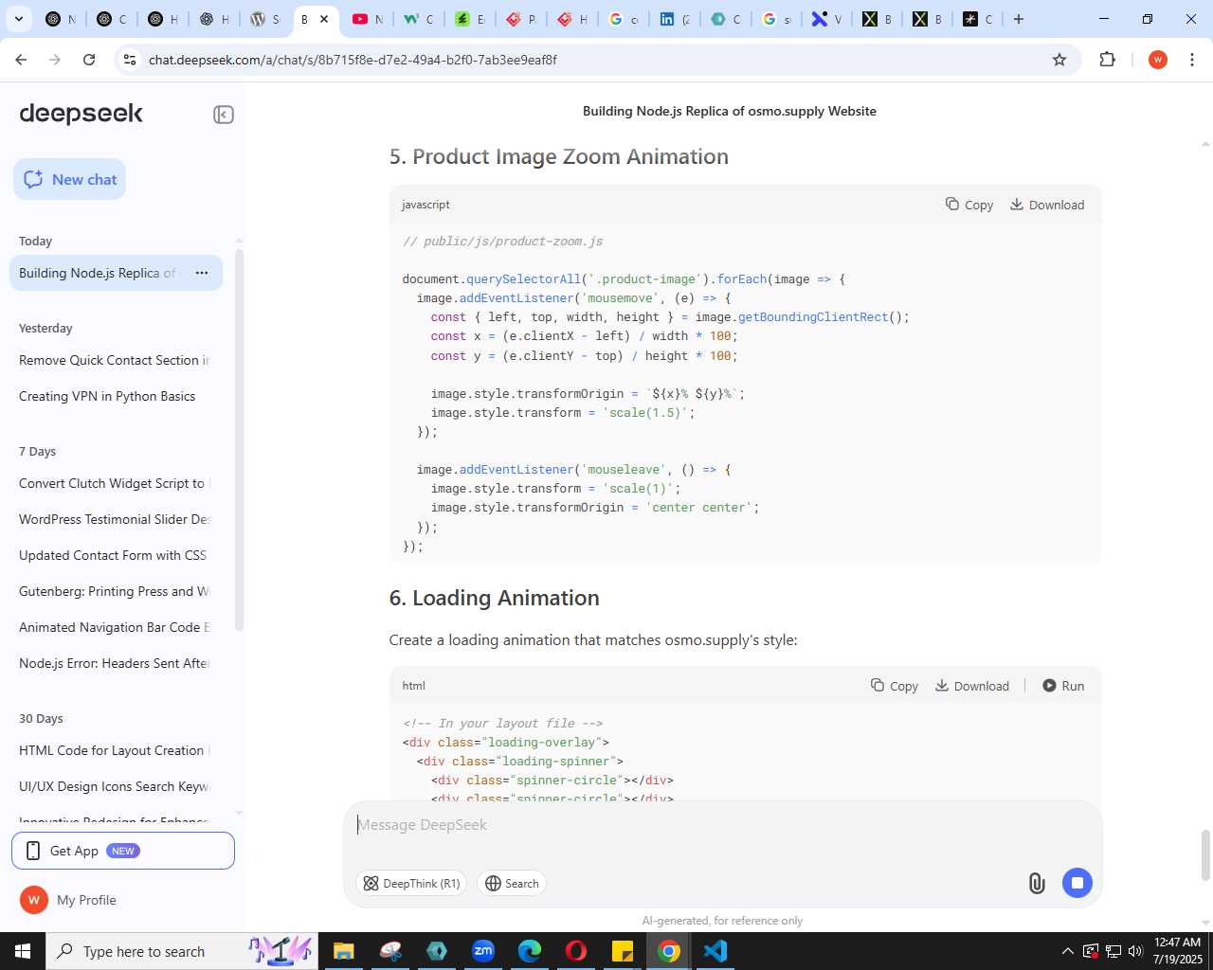Stop generating response button
This screenshot has width=1213, height=970.
(1077, 883)
